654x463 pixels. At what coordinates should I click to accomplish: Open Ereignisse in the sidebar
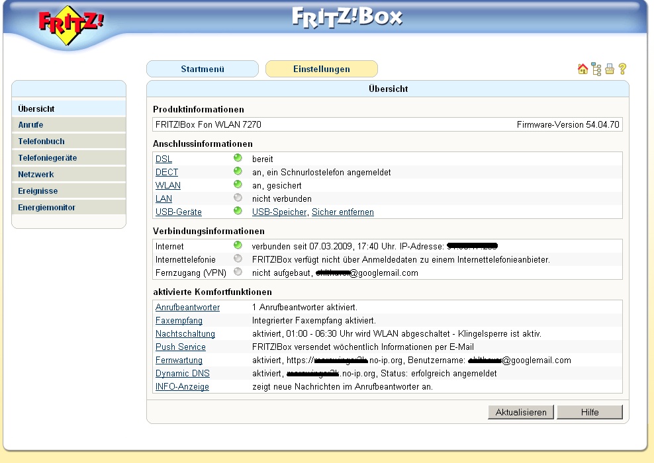click(69, 191)
